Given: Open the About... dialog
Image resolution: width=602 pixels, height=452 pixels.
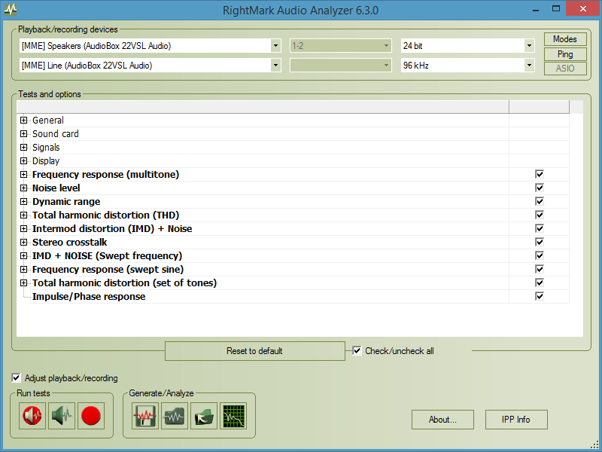Looking at the screenshot, I should point(442,420).
